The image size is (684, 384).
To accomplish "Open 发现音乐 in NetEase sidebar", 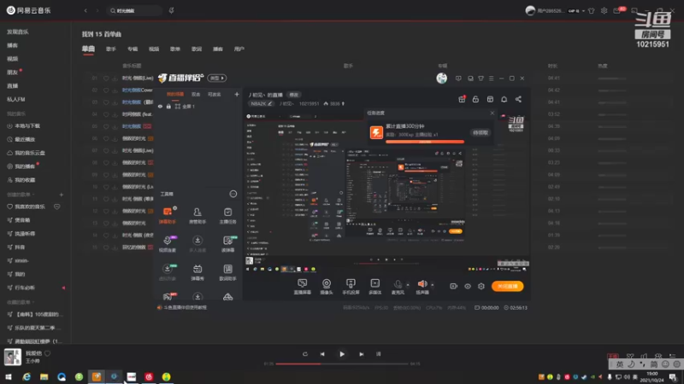I will (17, 32).
